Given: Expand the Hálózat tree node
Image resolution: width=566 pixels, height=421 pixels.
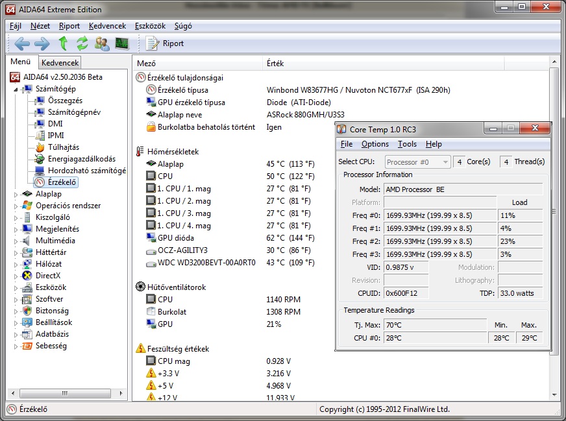Looking at the screenshot, I should pos(16,265).
